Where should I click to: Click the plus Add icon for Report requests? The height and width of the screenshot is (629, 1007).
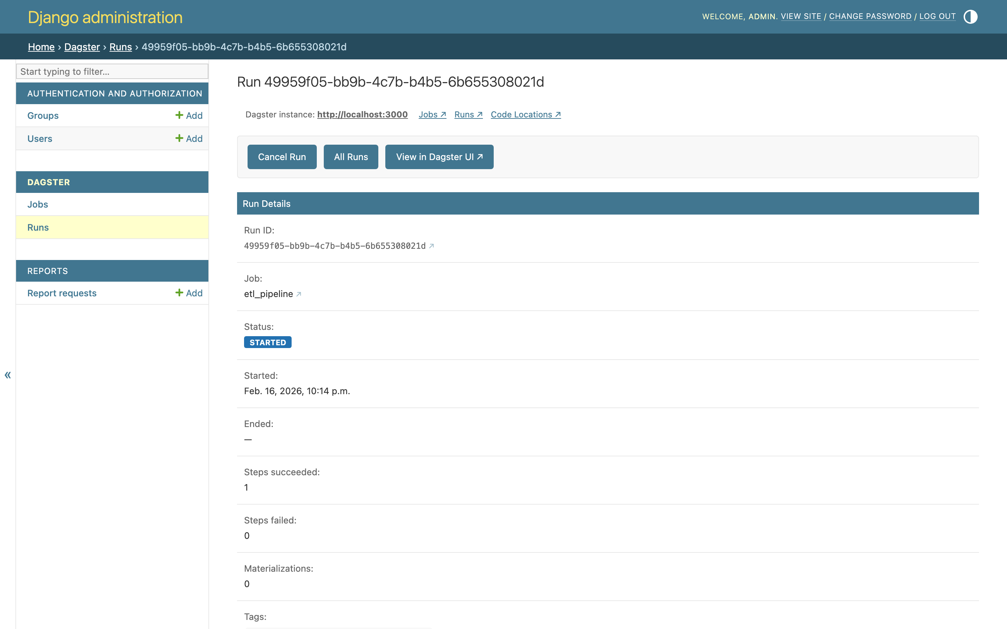tap(189, 293)
